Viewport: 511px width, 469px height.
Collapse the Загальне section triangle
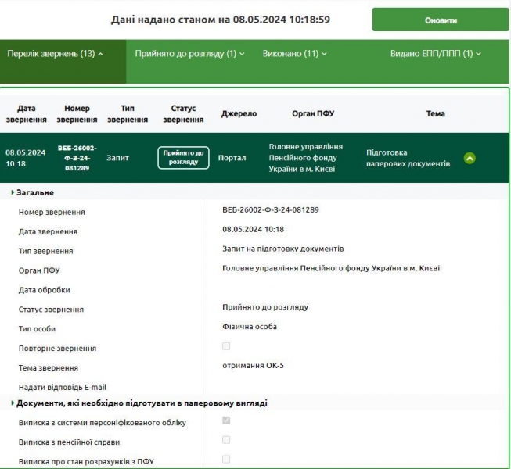tap(13, 192)
